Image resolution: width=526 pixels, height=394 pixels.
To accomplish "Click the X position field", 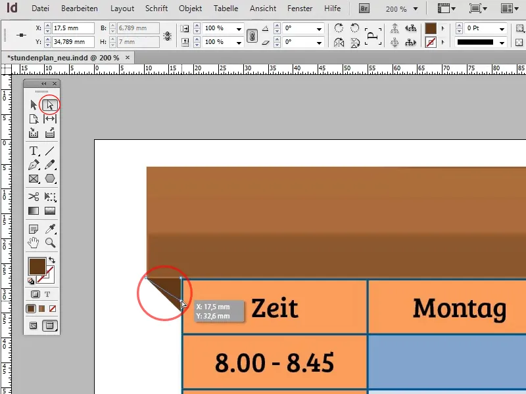I will 73,28.
